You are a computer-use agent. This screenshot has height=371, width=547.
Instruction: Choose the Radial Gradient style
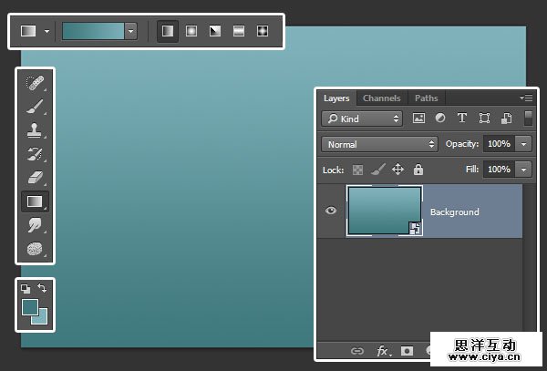pos(191,31)
